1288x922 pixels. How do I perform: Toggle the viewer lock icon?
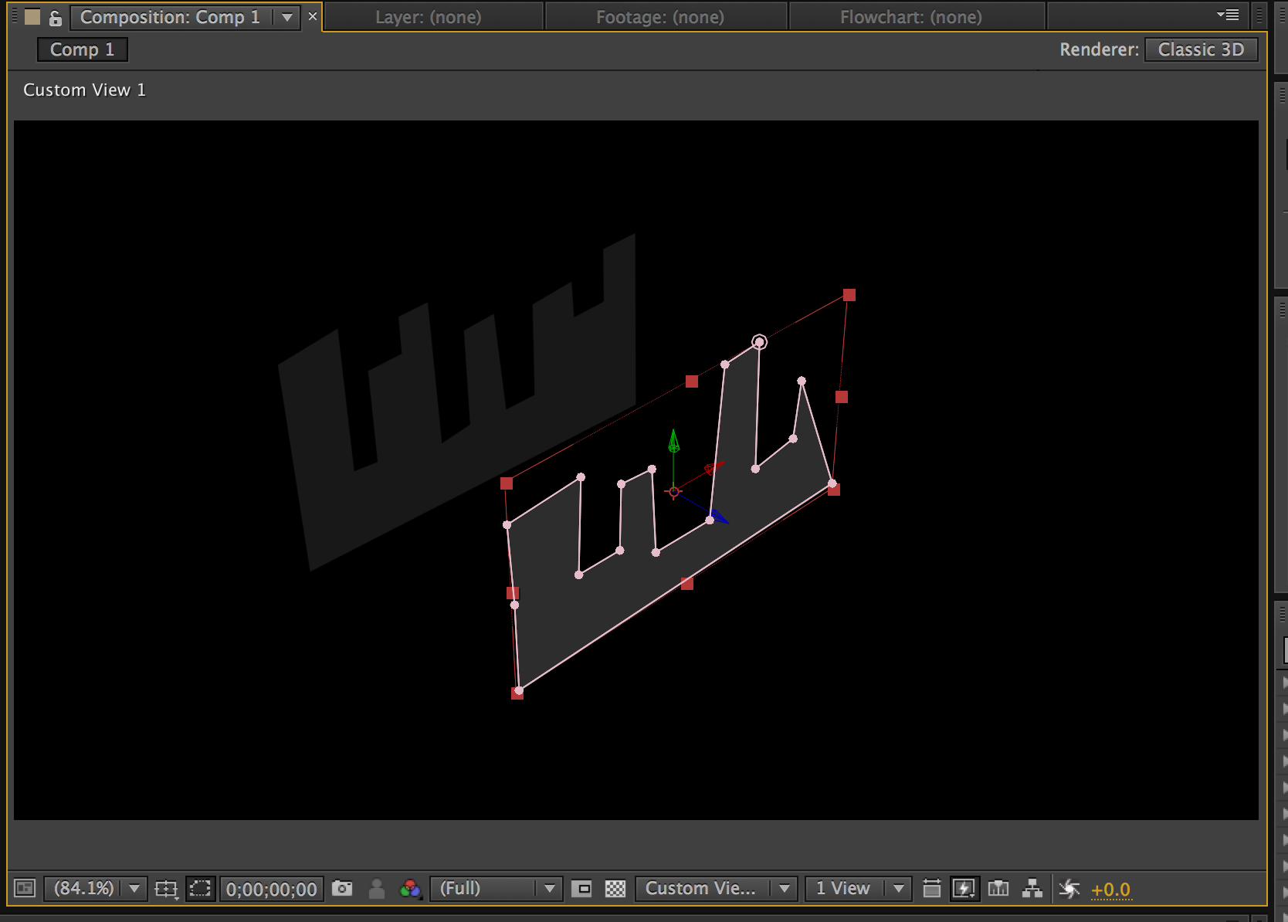click(55, 17)
